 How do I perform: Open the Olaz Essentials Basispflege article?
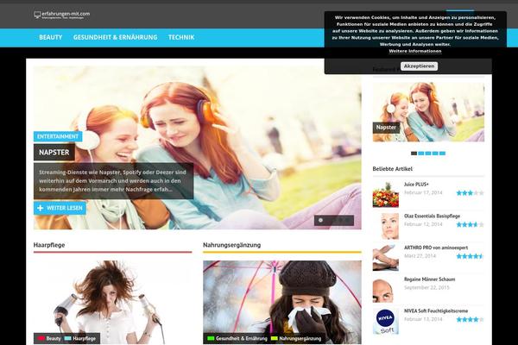tap(433, 216)
